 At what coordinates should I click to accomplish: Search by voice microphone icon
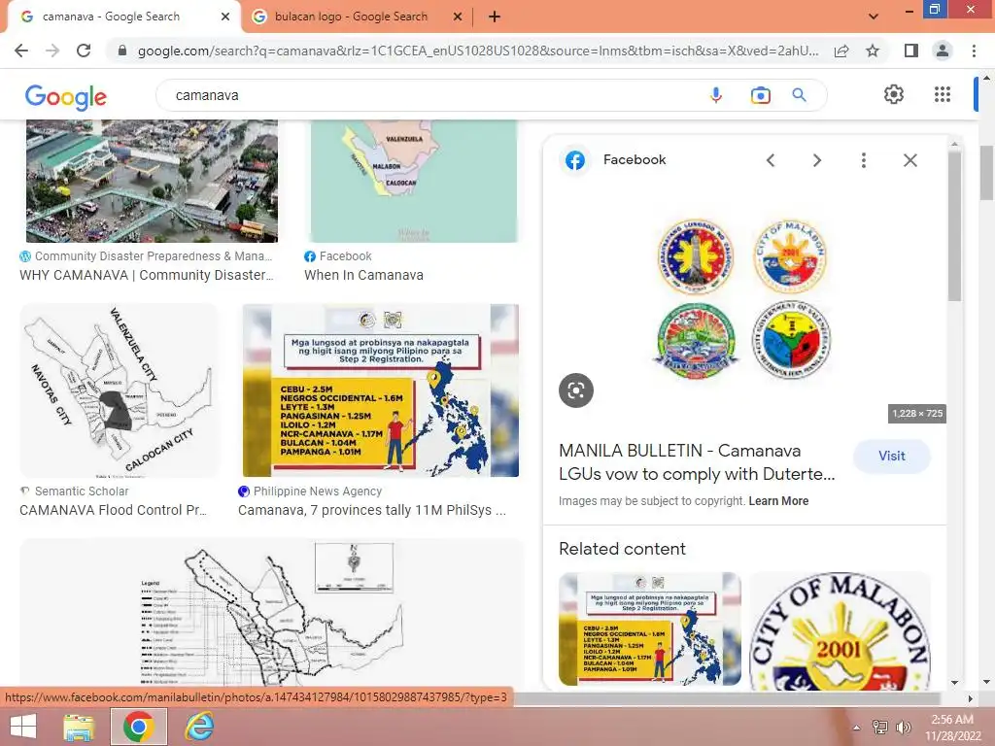(716, 95)
